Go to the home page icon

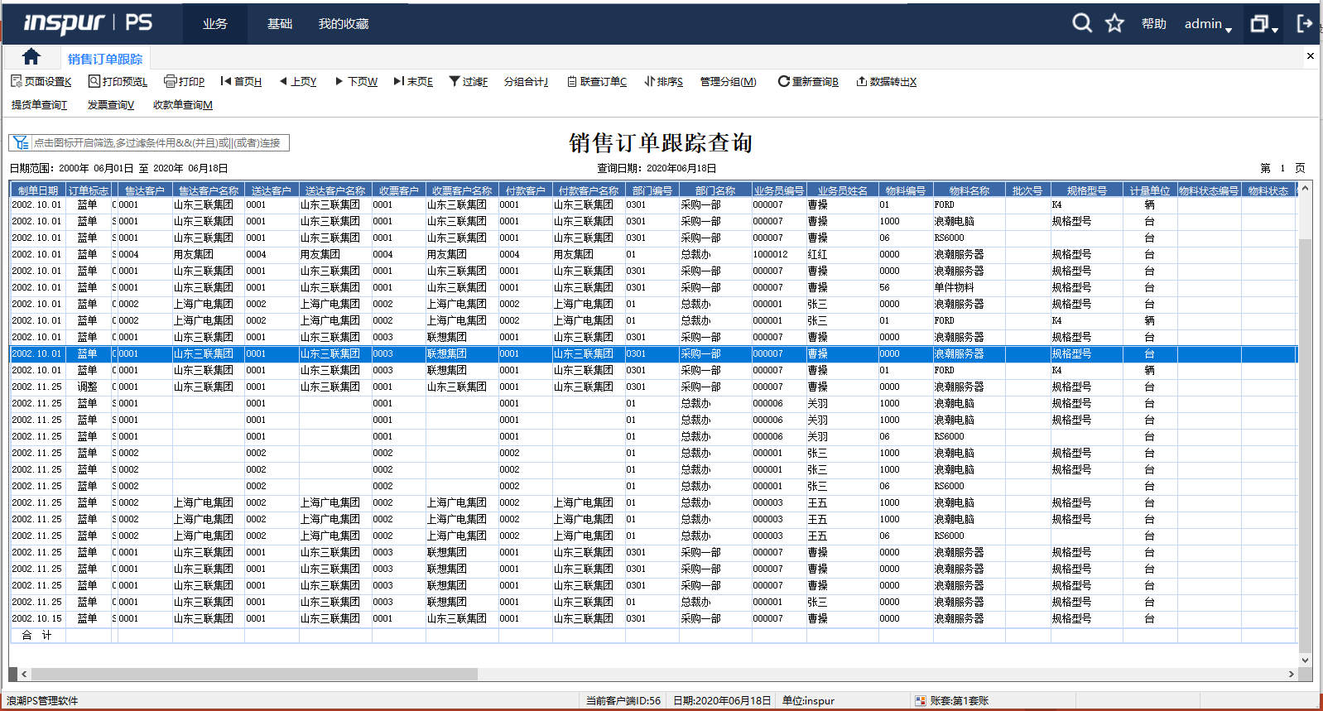(x=31, y=56)
